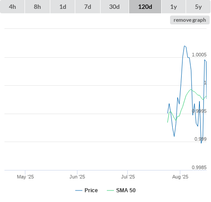Click the May '25 axis label

click(x=25, y=177)
